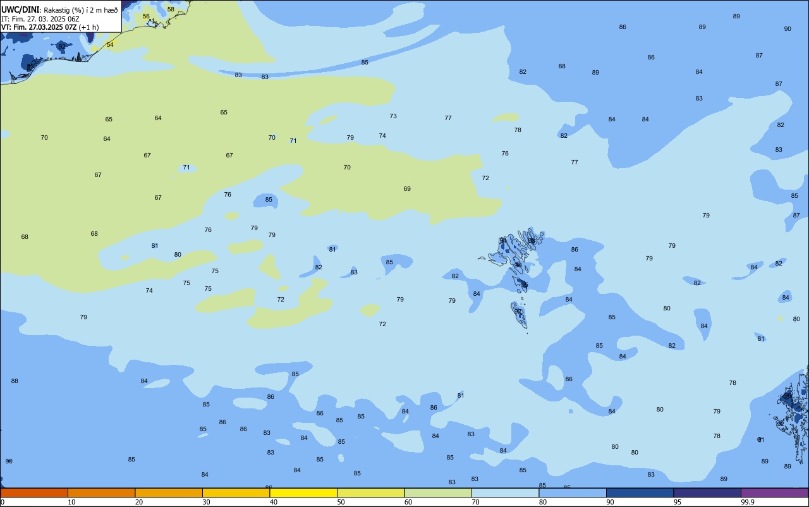This screenshot has height=507, width=809.
Task: Select the 10–20 orange legend swatch
Action: 101,492
